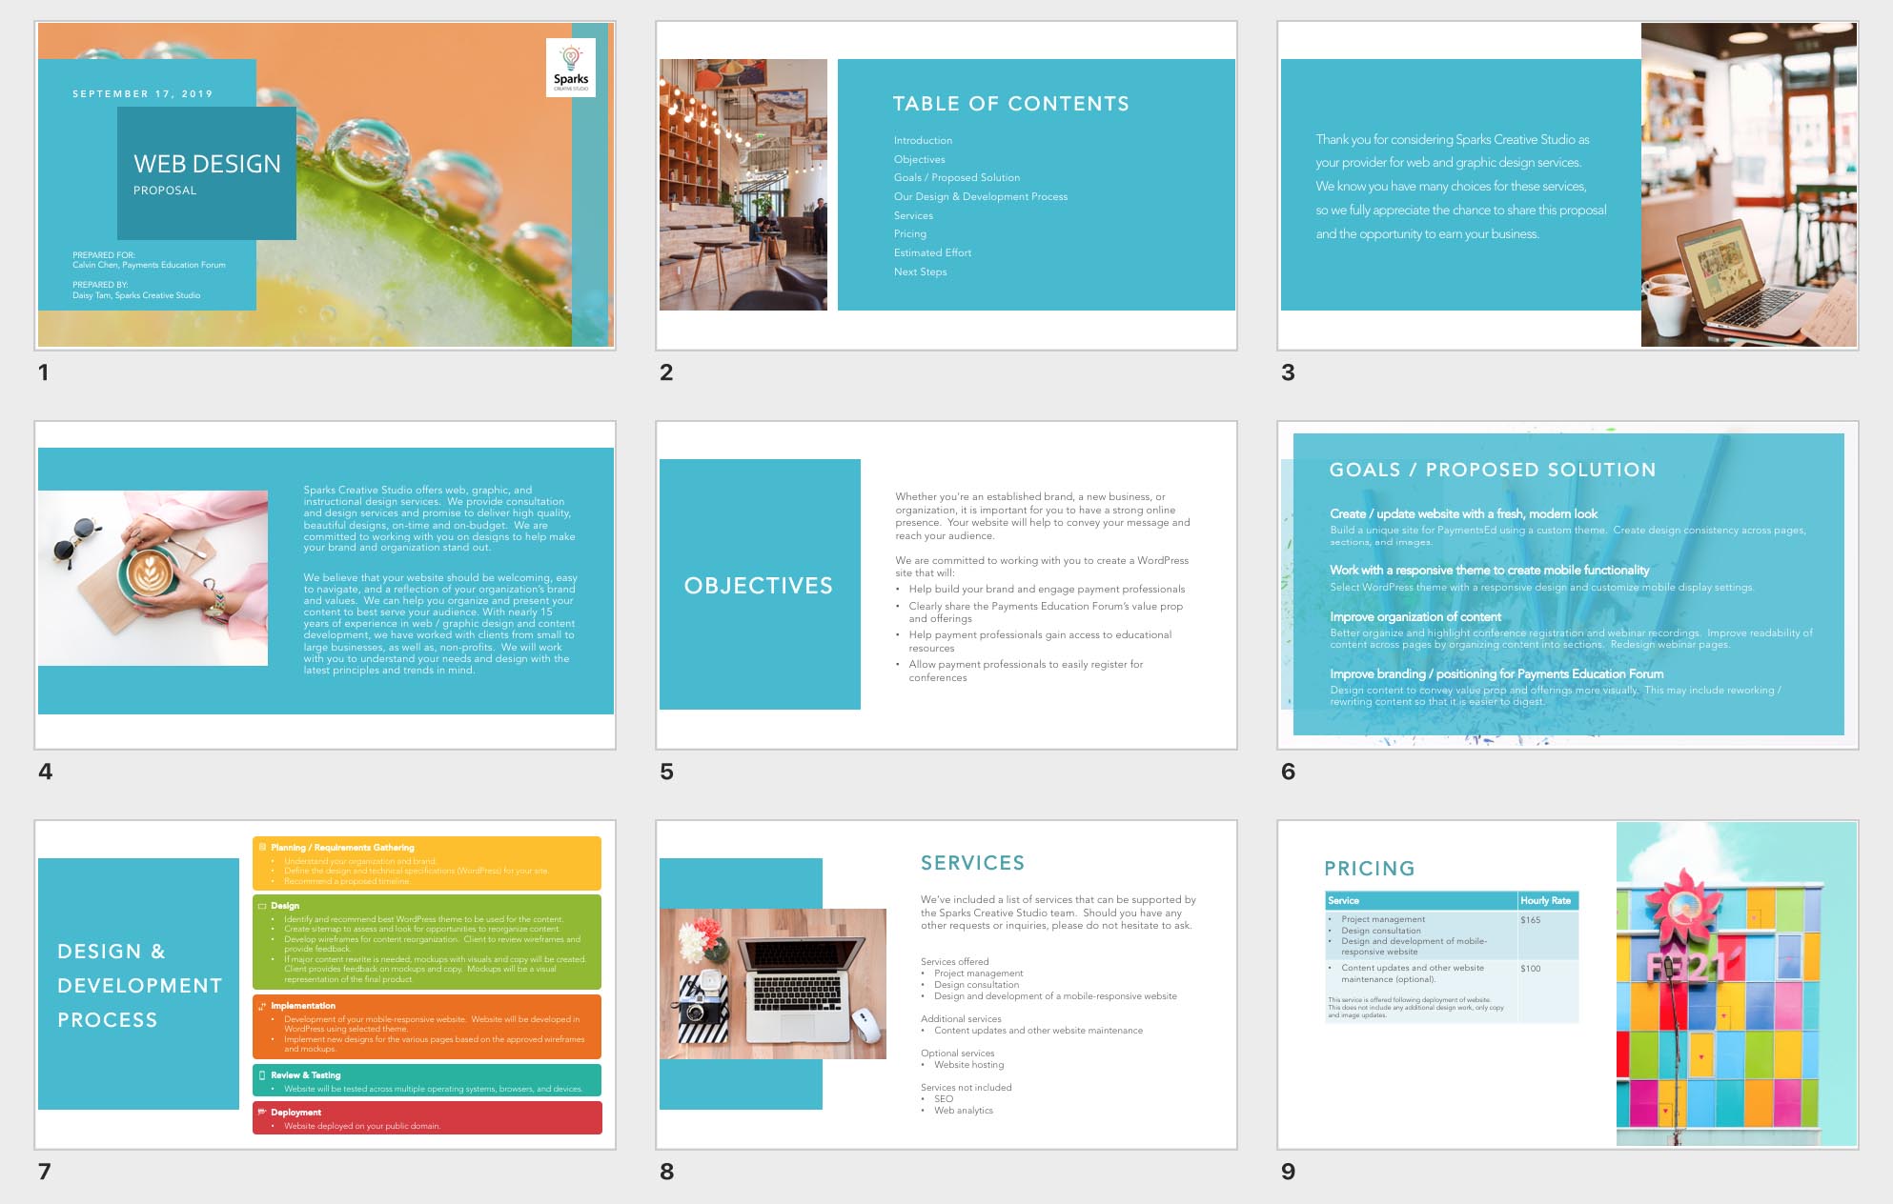Click the monitor icon next to Design
Image resolution: width=1893 pixels, height=1204 pixels.
pos(262,906)
